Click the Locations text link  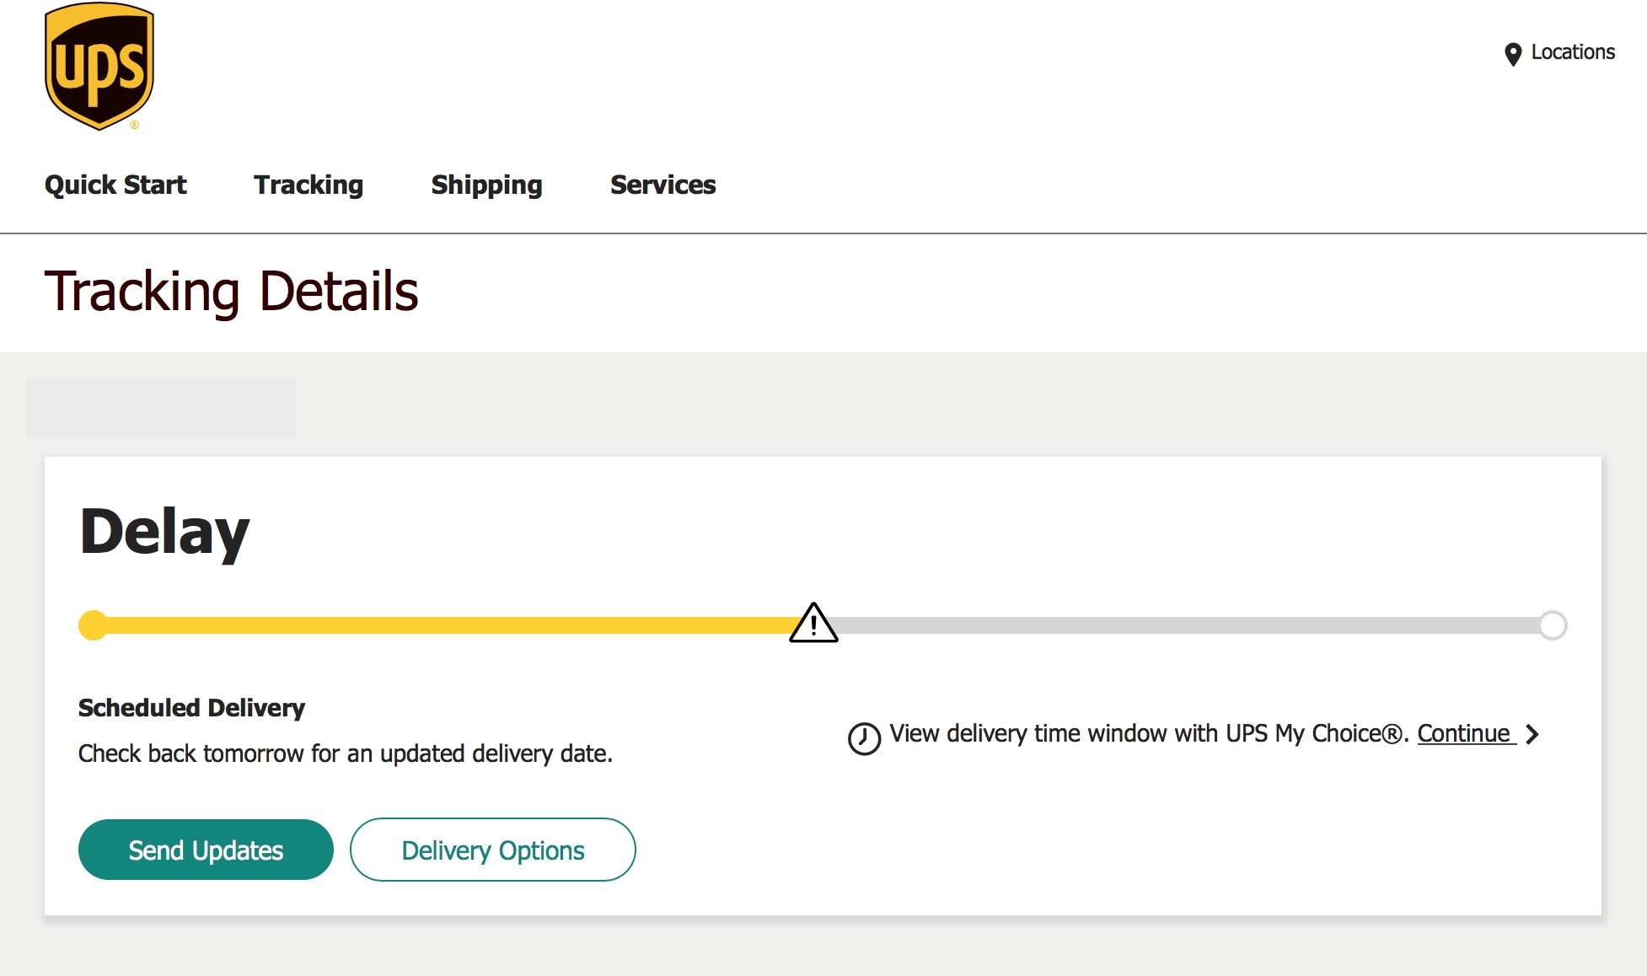(x=1573, y=52)
